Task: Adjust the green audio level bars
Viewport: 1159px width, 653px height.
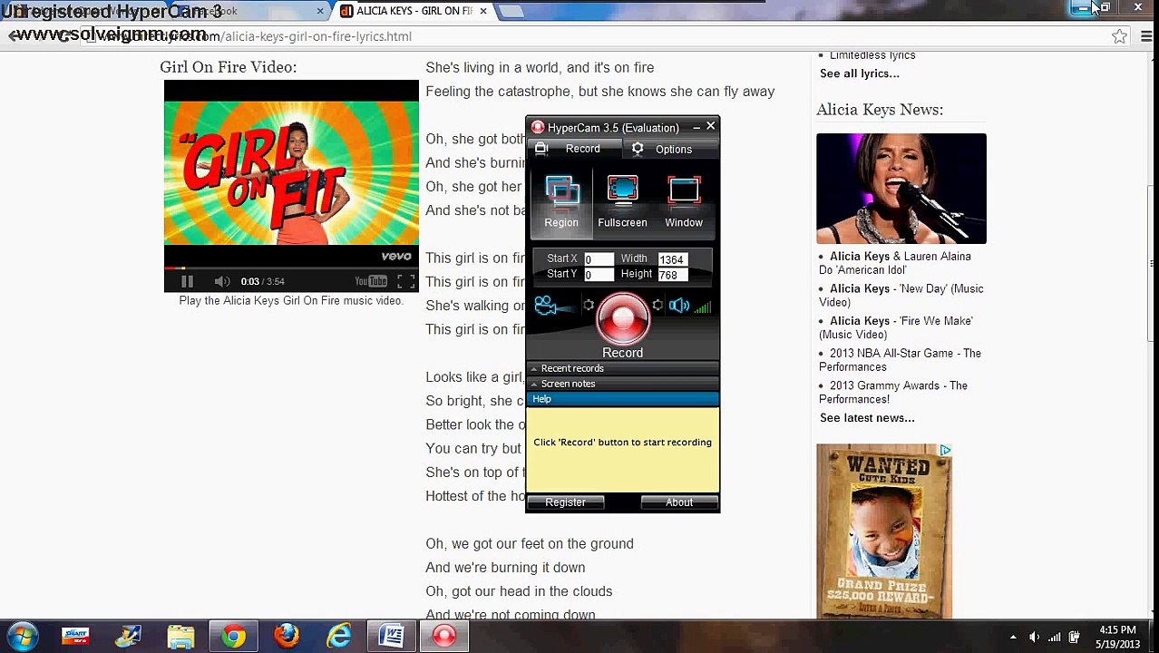Action: pos(703,307)
